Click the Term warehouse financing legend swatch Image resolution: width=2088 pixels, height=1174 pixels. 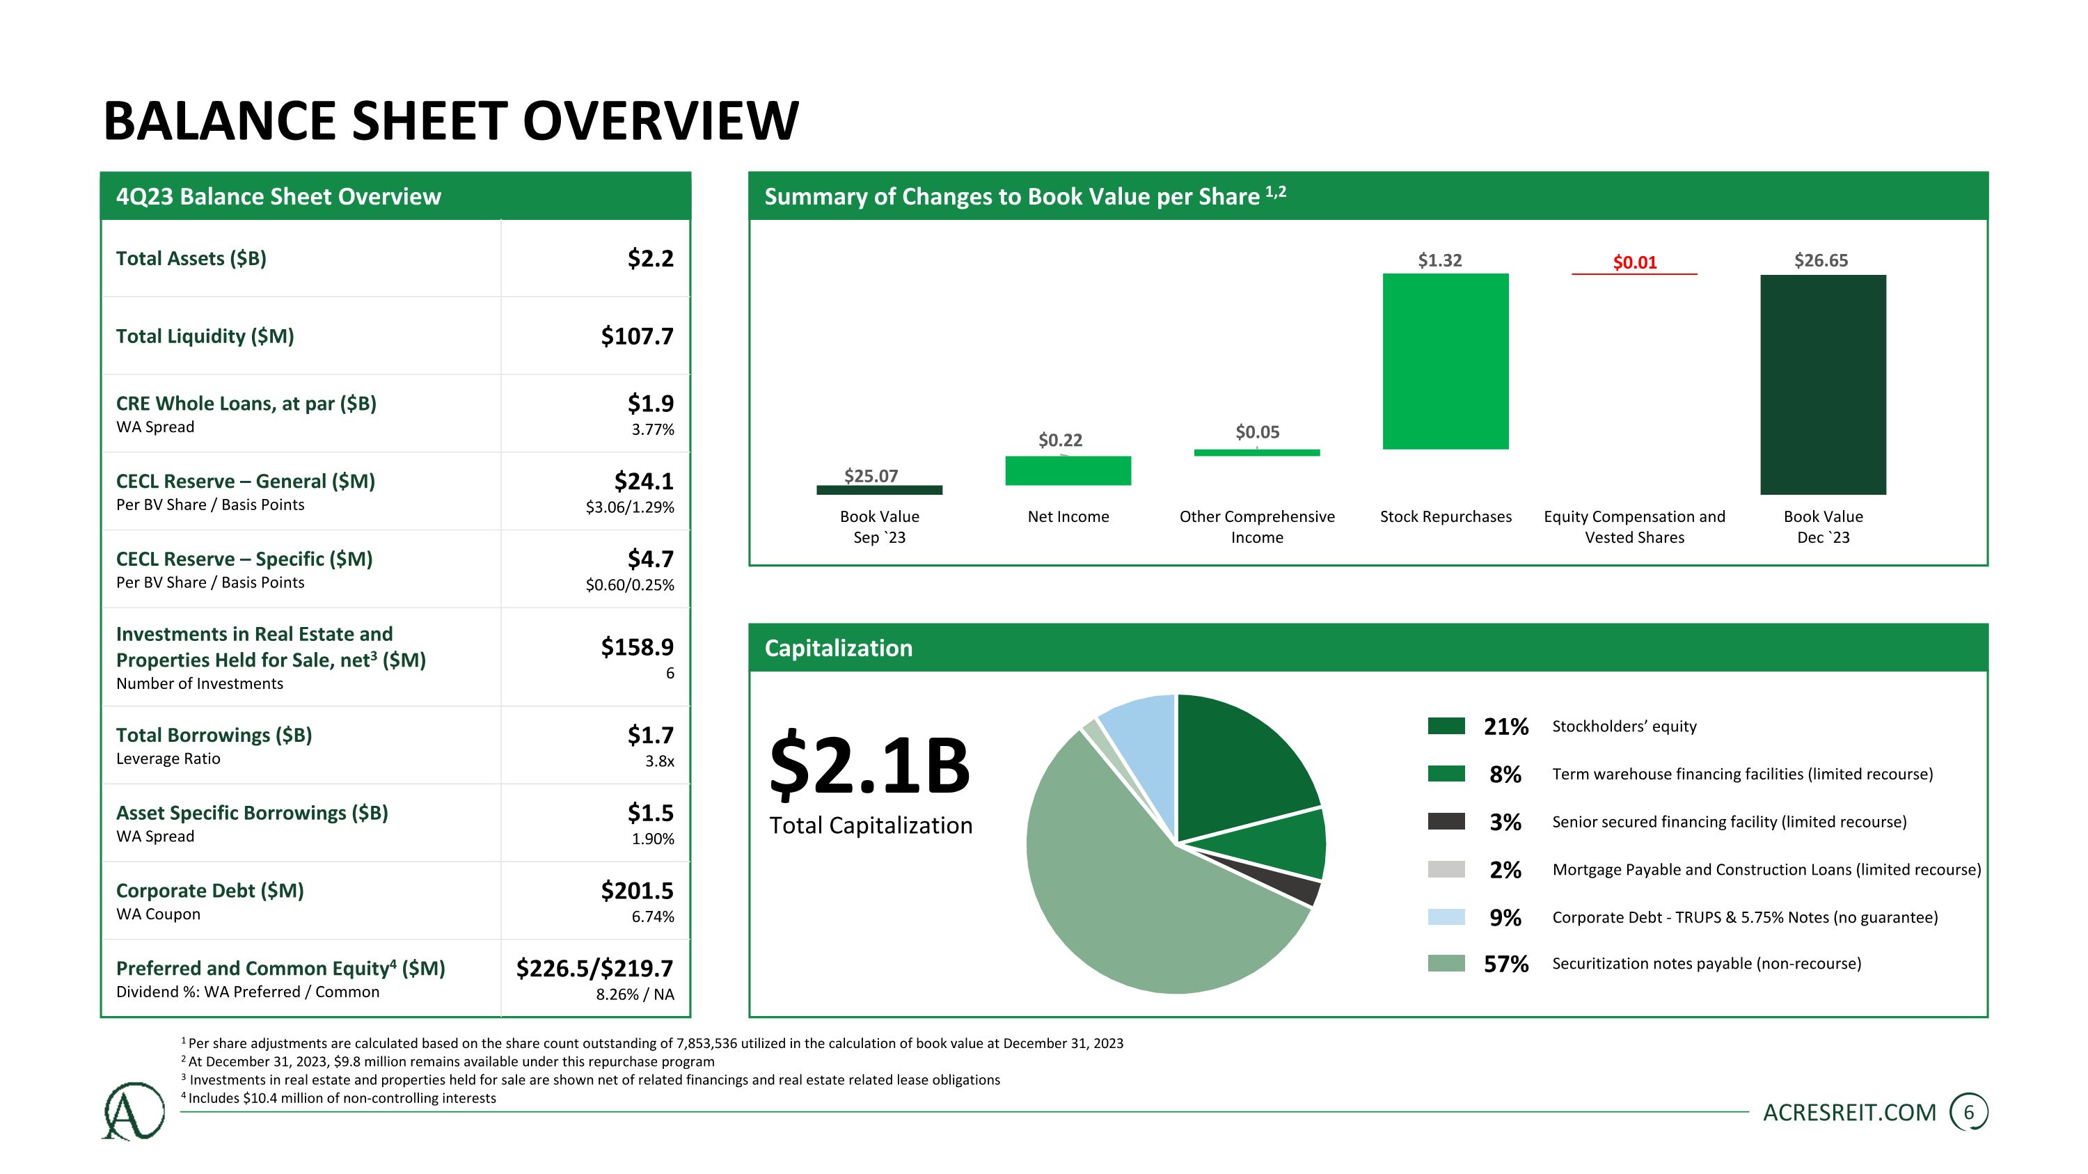[1446, 774]
